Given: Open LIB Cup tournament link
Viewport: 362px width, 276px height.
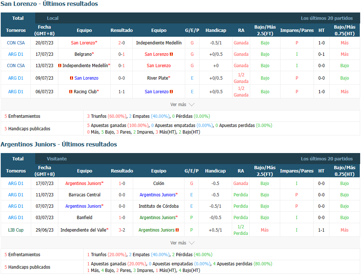Looking at the screenshot, I should (16, 230).
